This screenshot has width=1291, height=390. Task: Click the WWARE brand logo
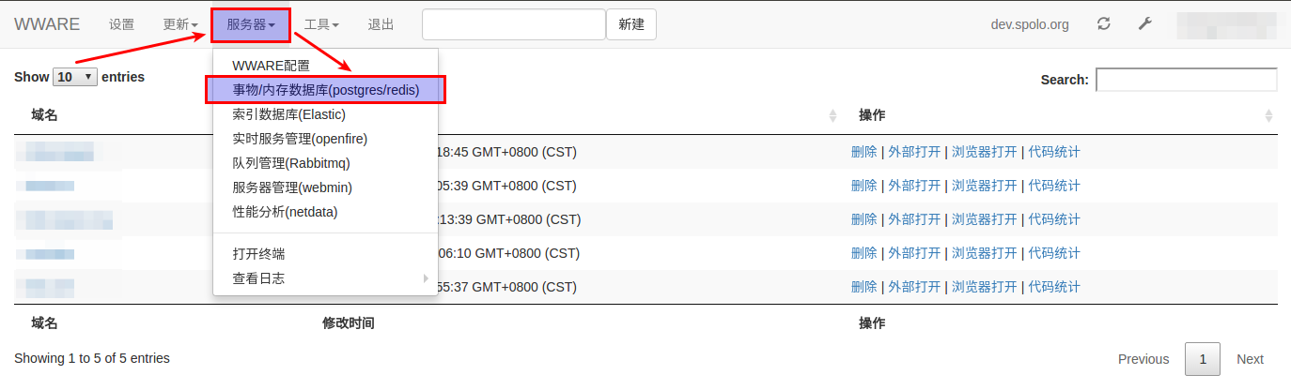pyautogui.click(x=47, y=24)
